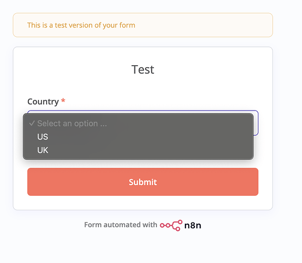Open the 'Form automated with' footer link

click(x=121, y=225)
